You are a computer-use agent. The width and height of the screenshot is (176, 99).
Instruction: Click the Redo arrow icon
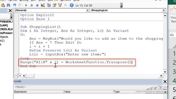tap(20, 5)
